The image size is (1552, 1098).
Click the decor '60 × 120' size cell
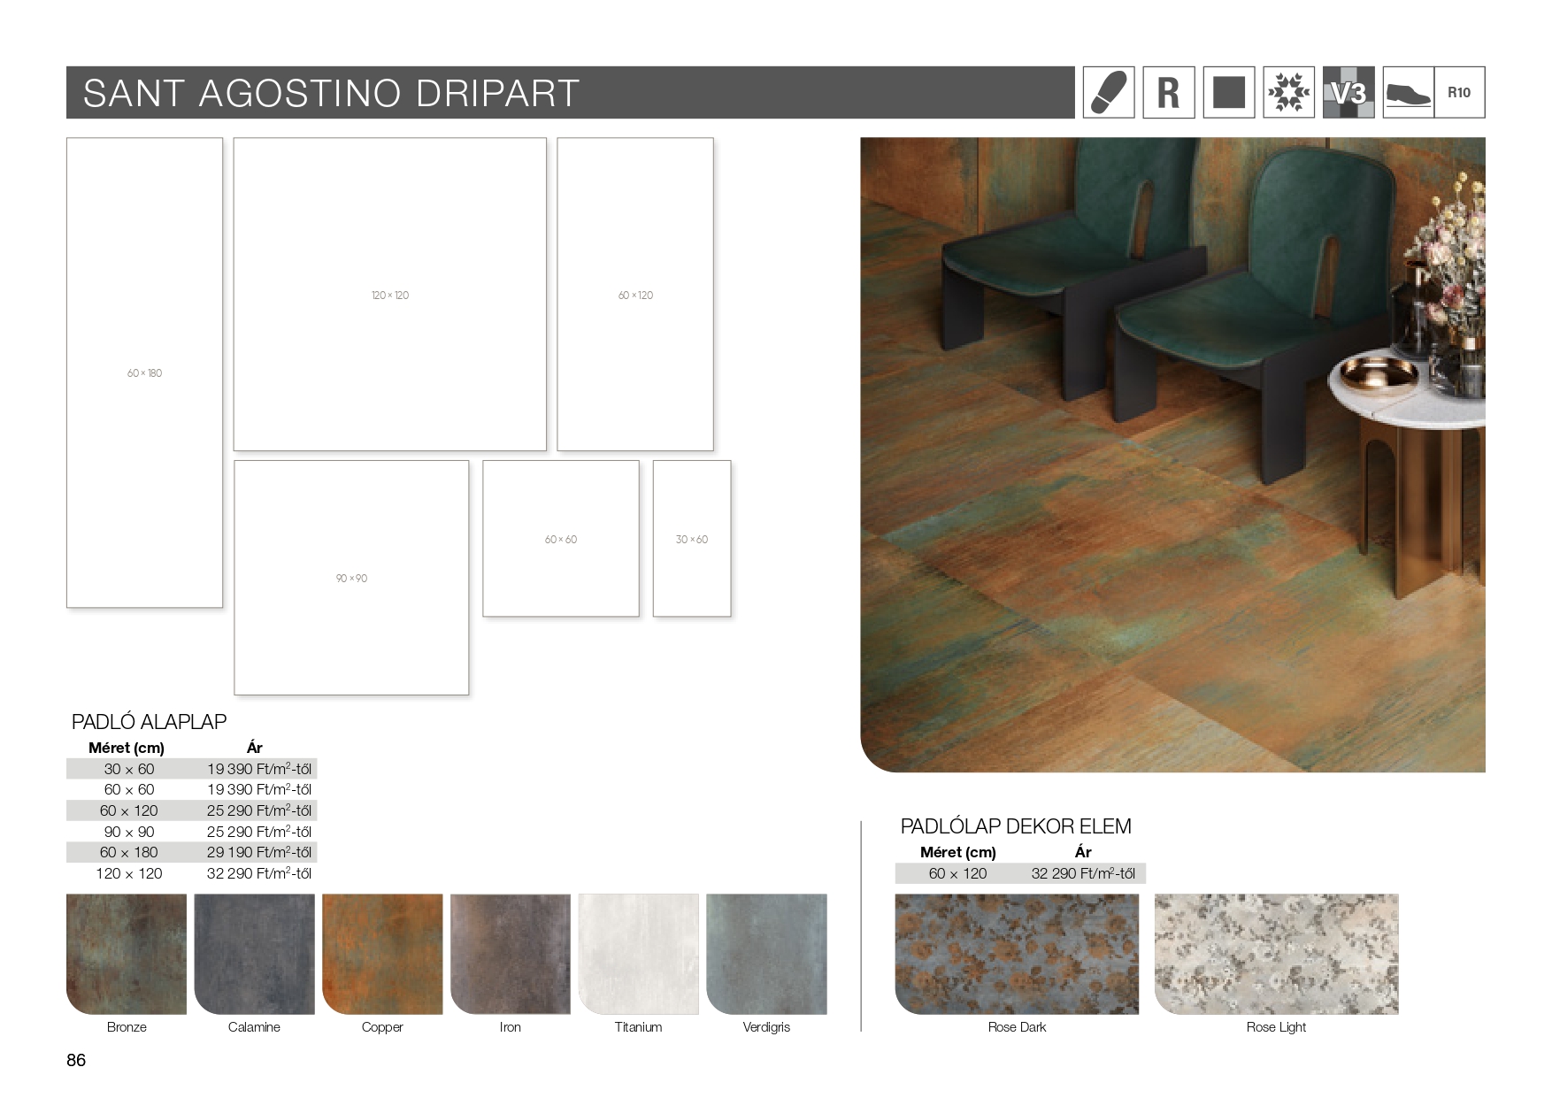click(958, 873)
